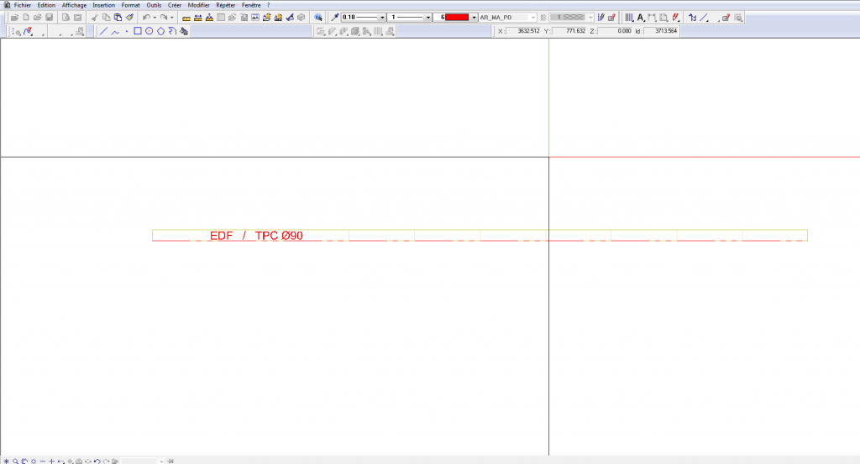Viewport: 860px width, 464px height.
Task: Select the eyedropper pick-attributes tool
Action: point(334,17)
